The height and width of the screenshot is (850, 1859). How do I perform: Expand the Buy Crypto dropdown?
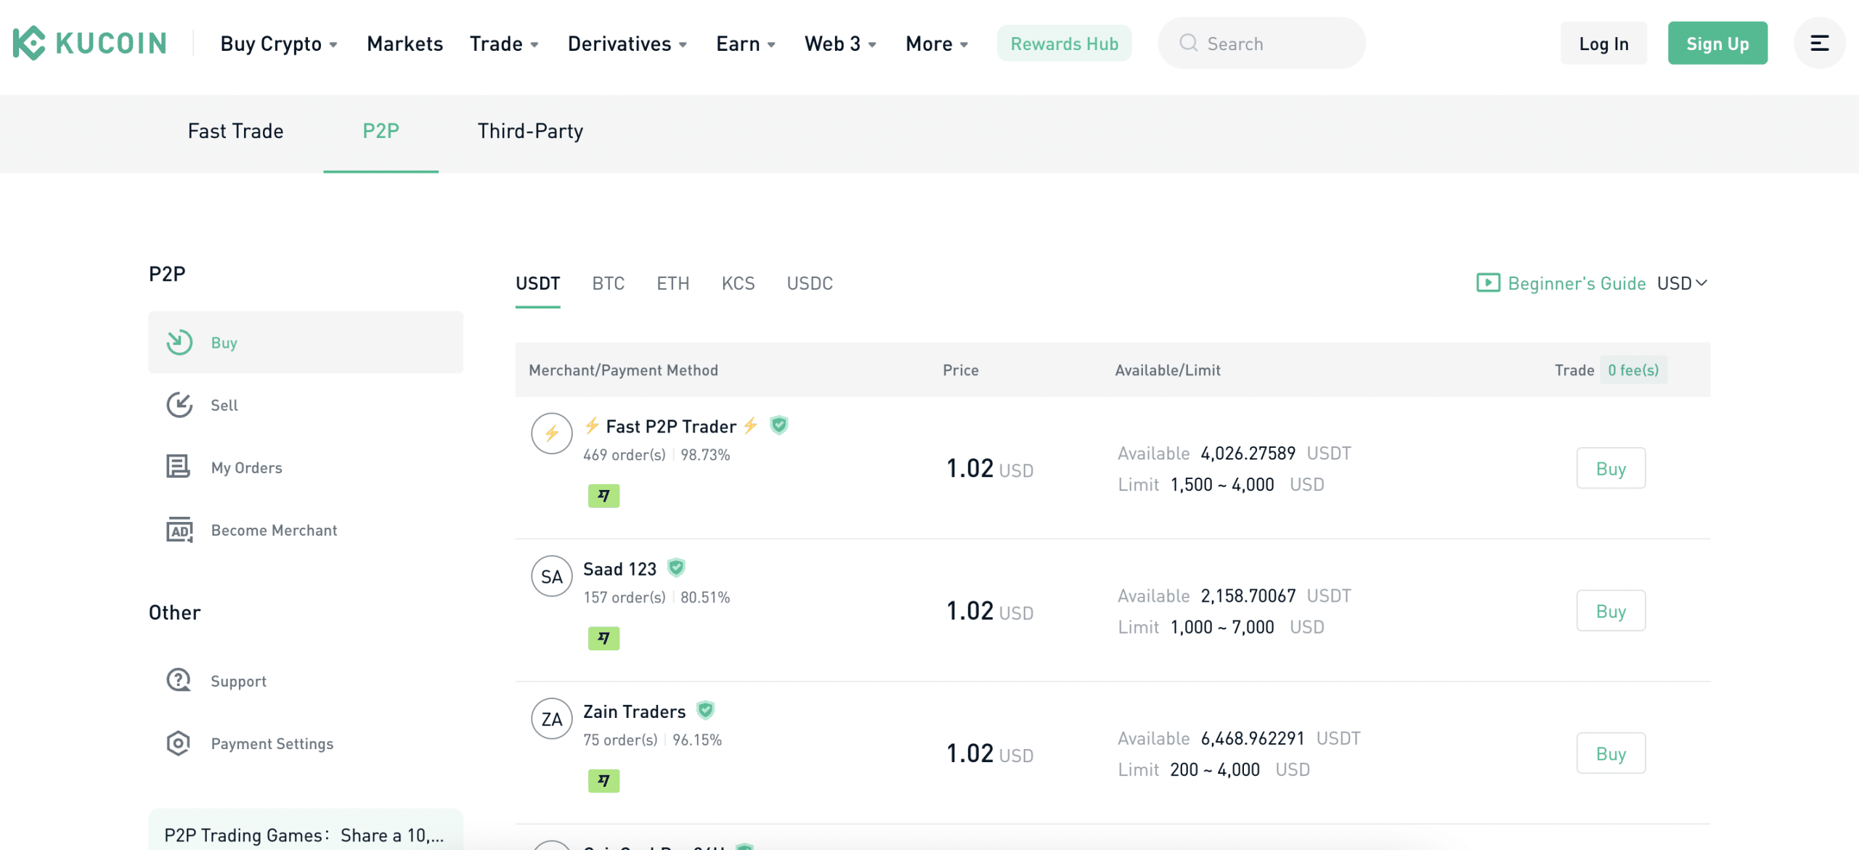(x=279, y=44)
